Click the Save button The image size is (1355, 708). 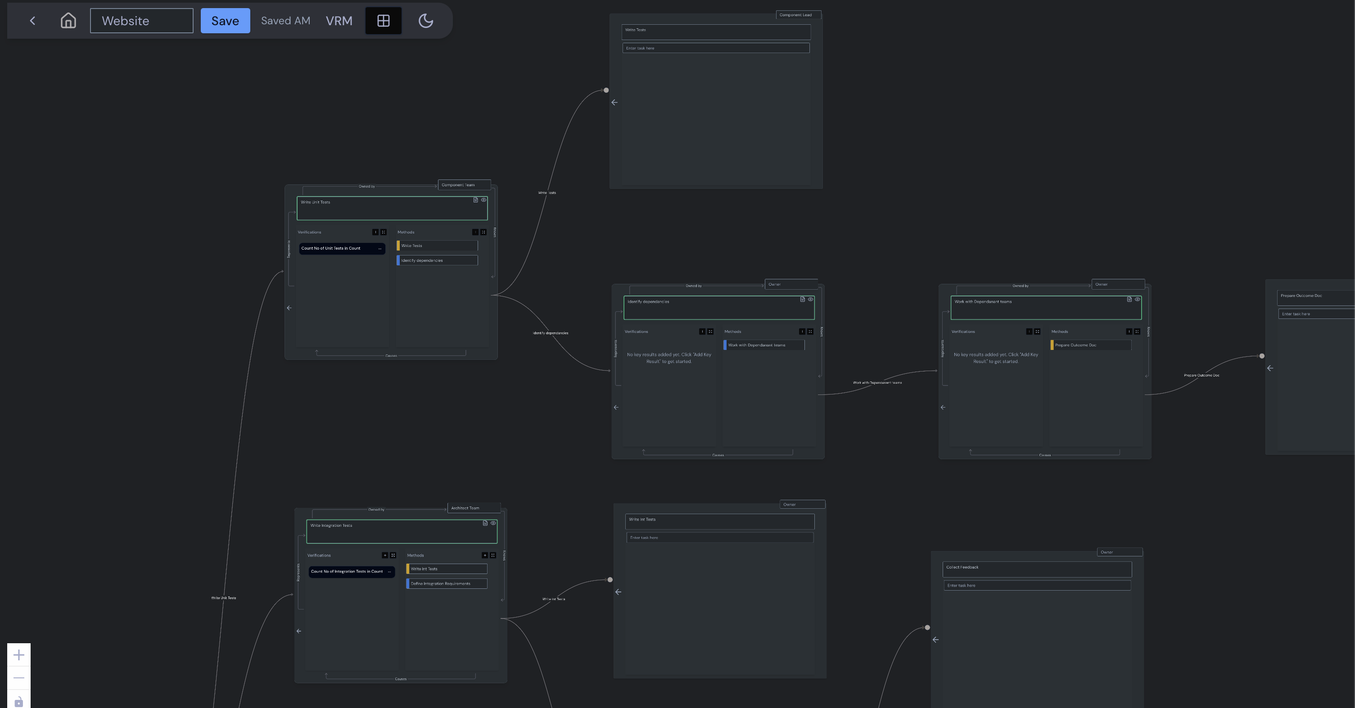(x=225, y=21)
